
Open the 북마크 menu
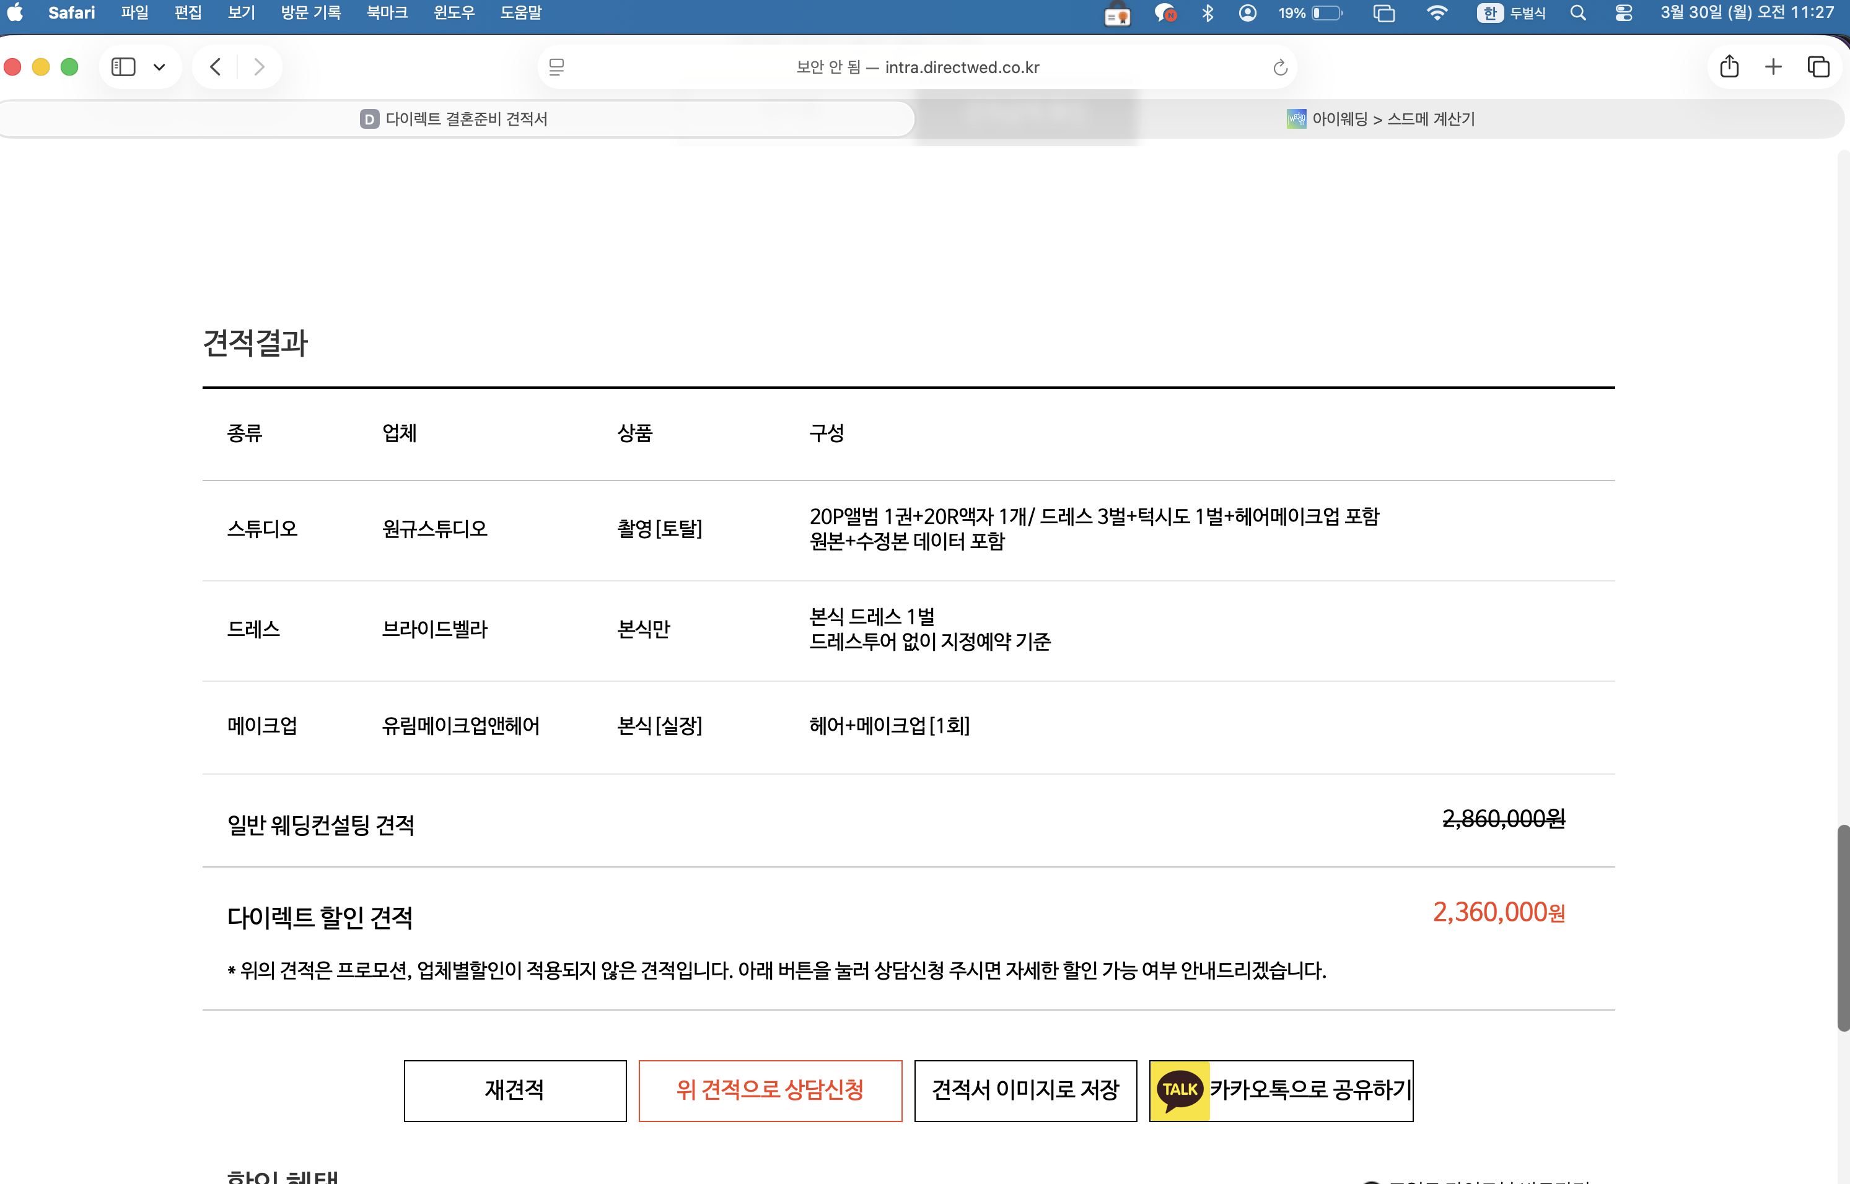click(387, 12)
